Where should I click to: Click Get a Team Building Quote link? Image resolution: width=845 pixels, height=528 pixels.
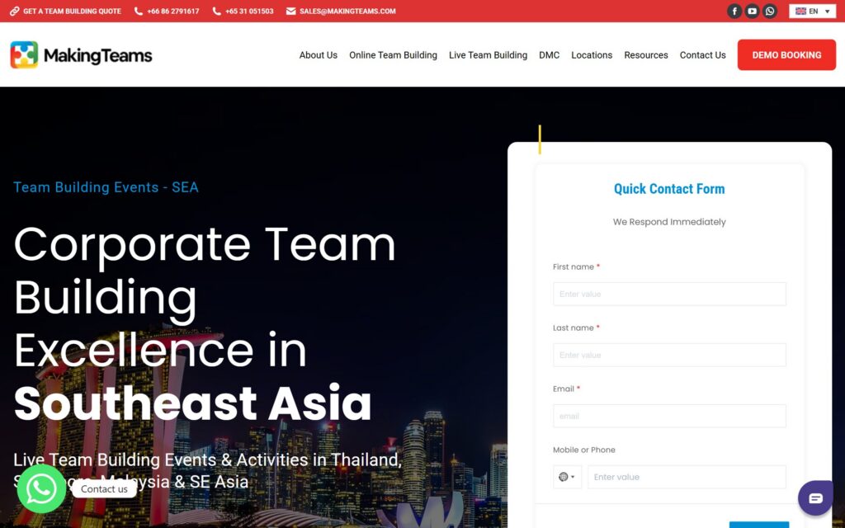pos(73,11)
